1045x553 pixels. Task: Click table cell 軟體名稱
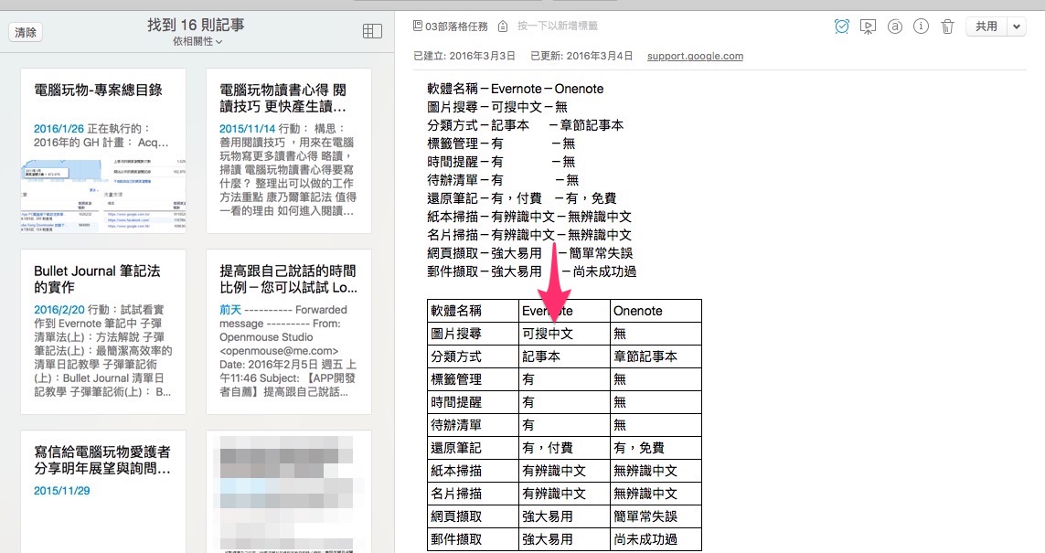[474, 311]
